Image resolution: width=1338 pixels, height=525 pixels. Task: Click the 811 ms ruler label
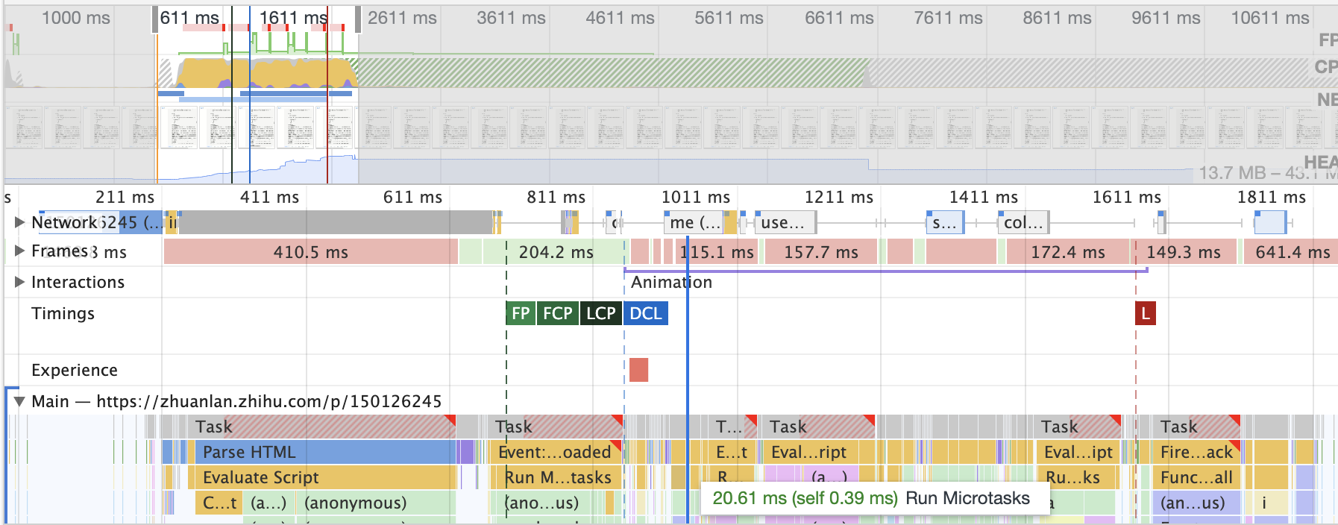tap(556, 197)
